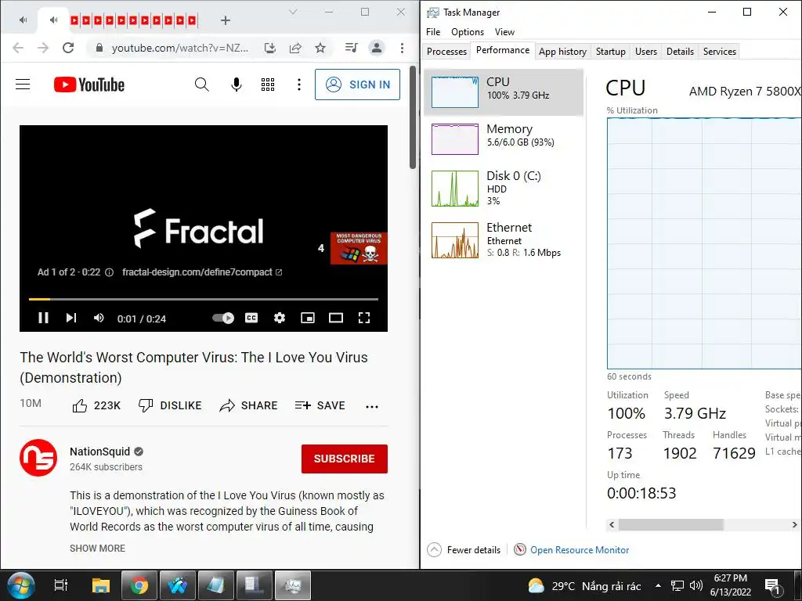Open Task Manager View menu

504,31
